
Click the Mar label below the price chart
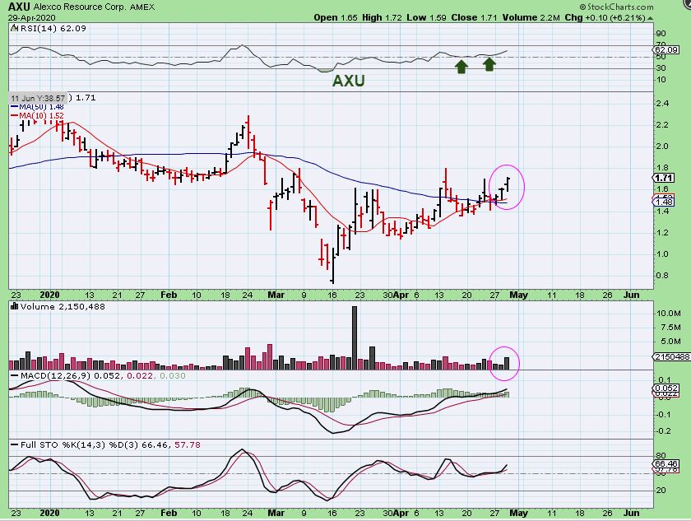click(276, 295)
